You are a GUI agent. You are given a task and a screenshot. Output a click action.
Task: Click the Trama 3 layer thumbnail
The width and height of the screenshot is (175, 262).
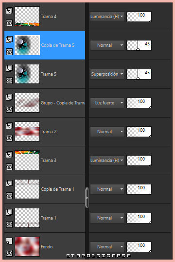coord(27,160)
